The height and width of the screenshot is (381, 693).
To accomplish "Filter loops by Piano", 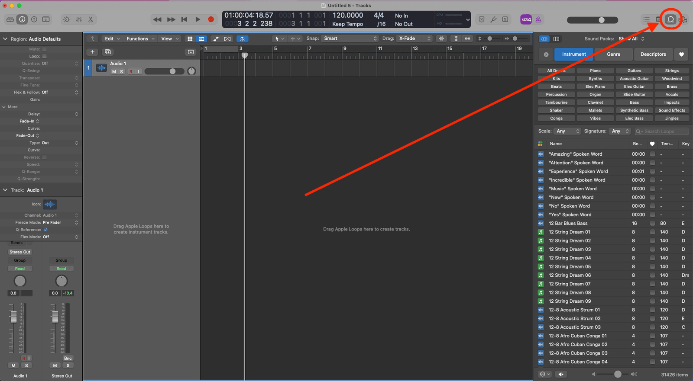I will pyautogui.click(x=595, y=70).
